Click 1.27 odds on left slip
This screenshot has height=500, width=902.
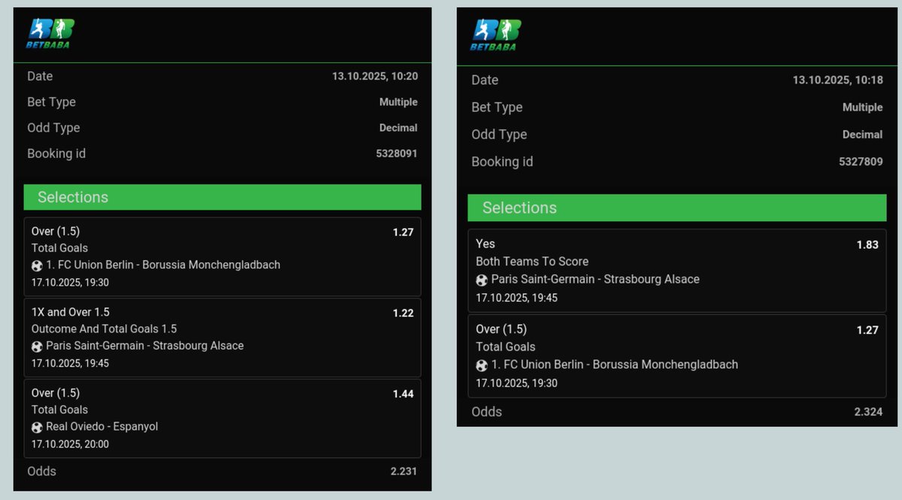pyautogui.click(x=403, y=232)
